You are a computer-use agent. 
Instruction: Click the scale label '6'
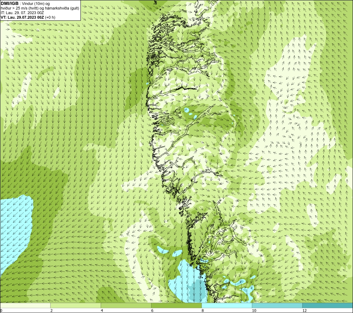[152, 311]
